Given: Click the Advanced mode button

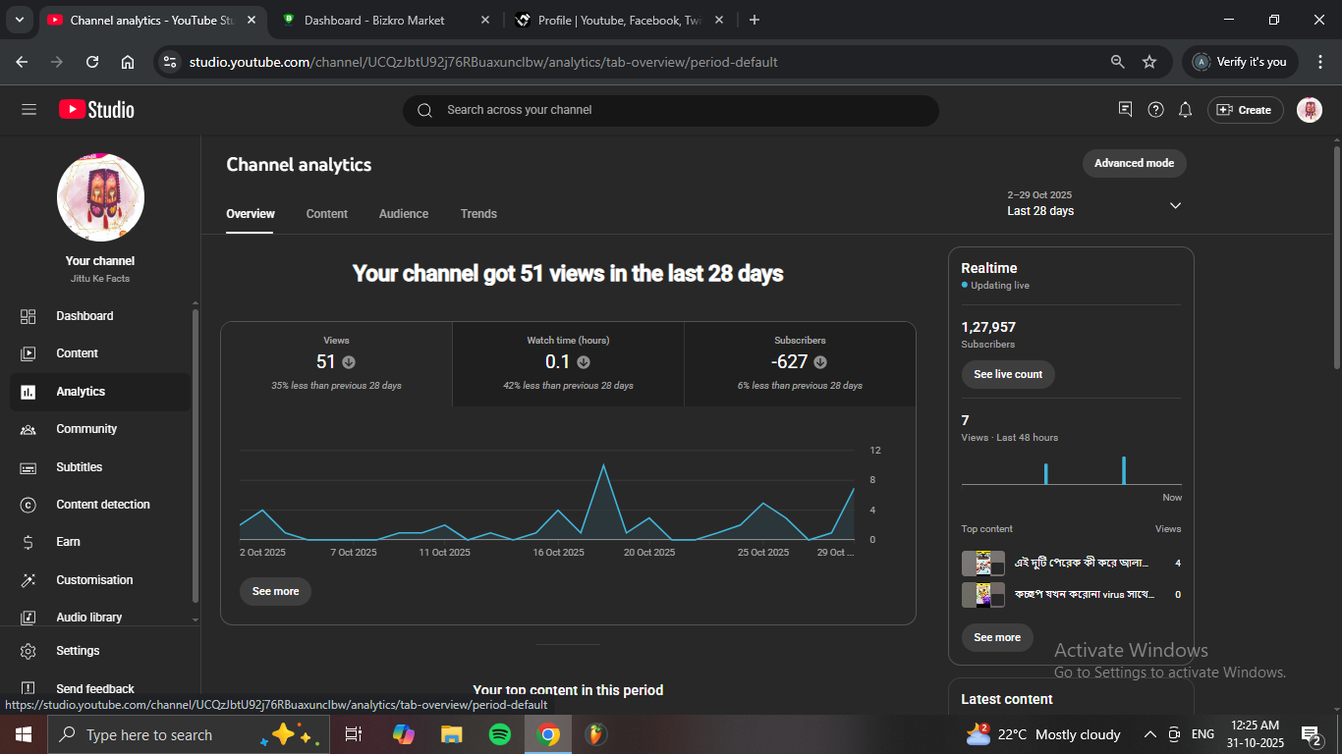Looking at the screenshot, I should coord(1134,163).
